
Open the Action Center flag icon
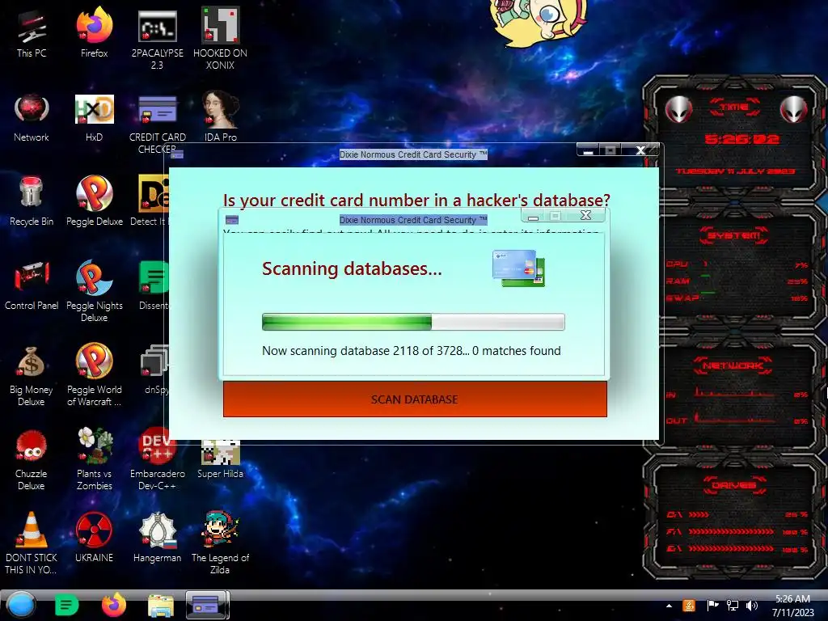(712, 606)
